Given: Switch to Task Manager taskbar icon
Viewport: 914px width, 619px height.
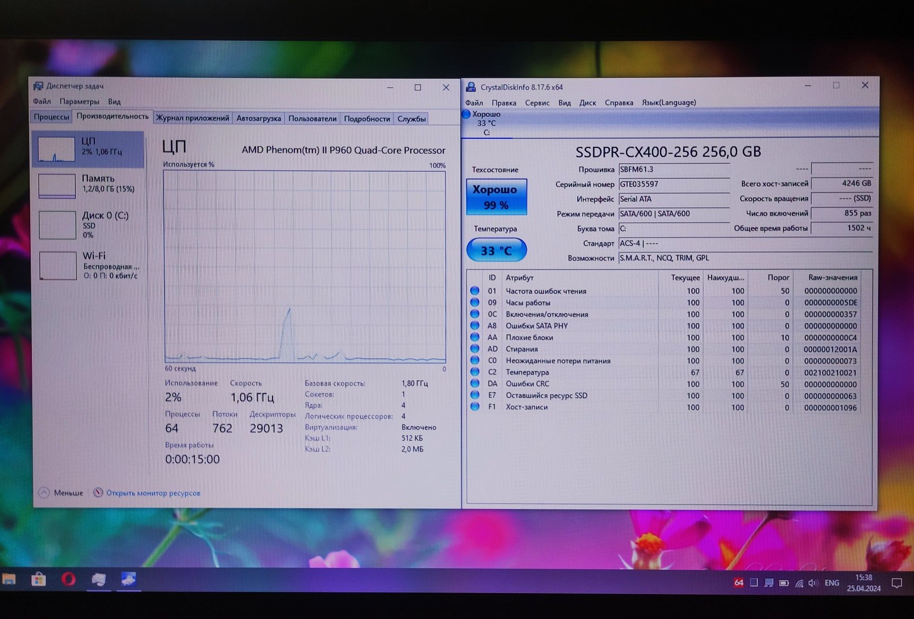Looking at the screenshot, I should click(99, 579).
